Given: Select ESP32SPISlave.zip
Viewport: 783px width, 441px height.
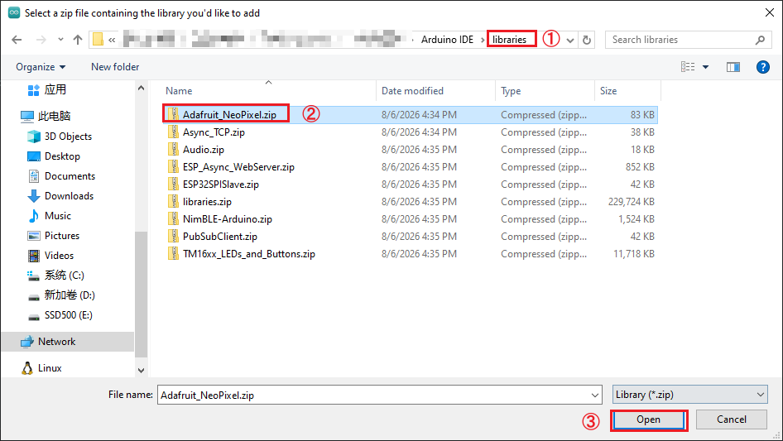Looking at the screenshot, I should coord(221,185).
